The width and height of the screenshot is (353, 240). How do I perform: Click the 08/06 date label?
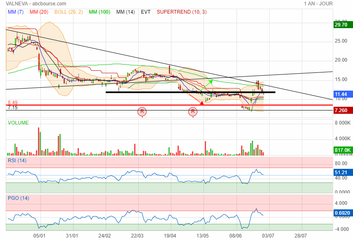pyautogui.click(x=235, y=236)
